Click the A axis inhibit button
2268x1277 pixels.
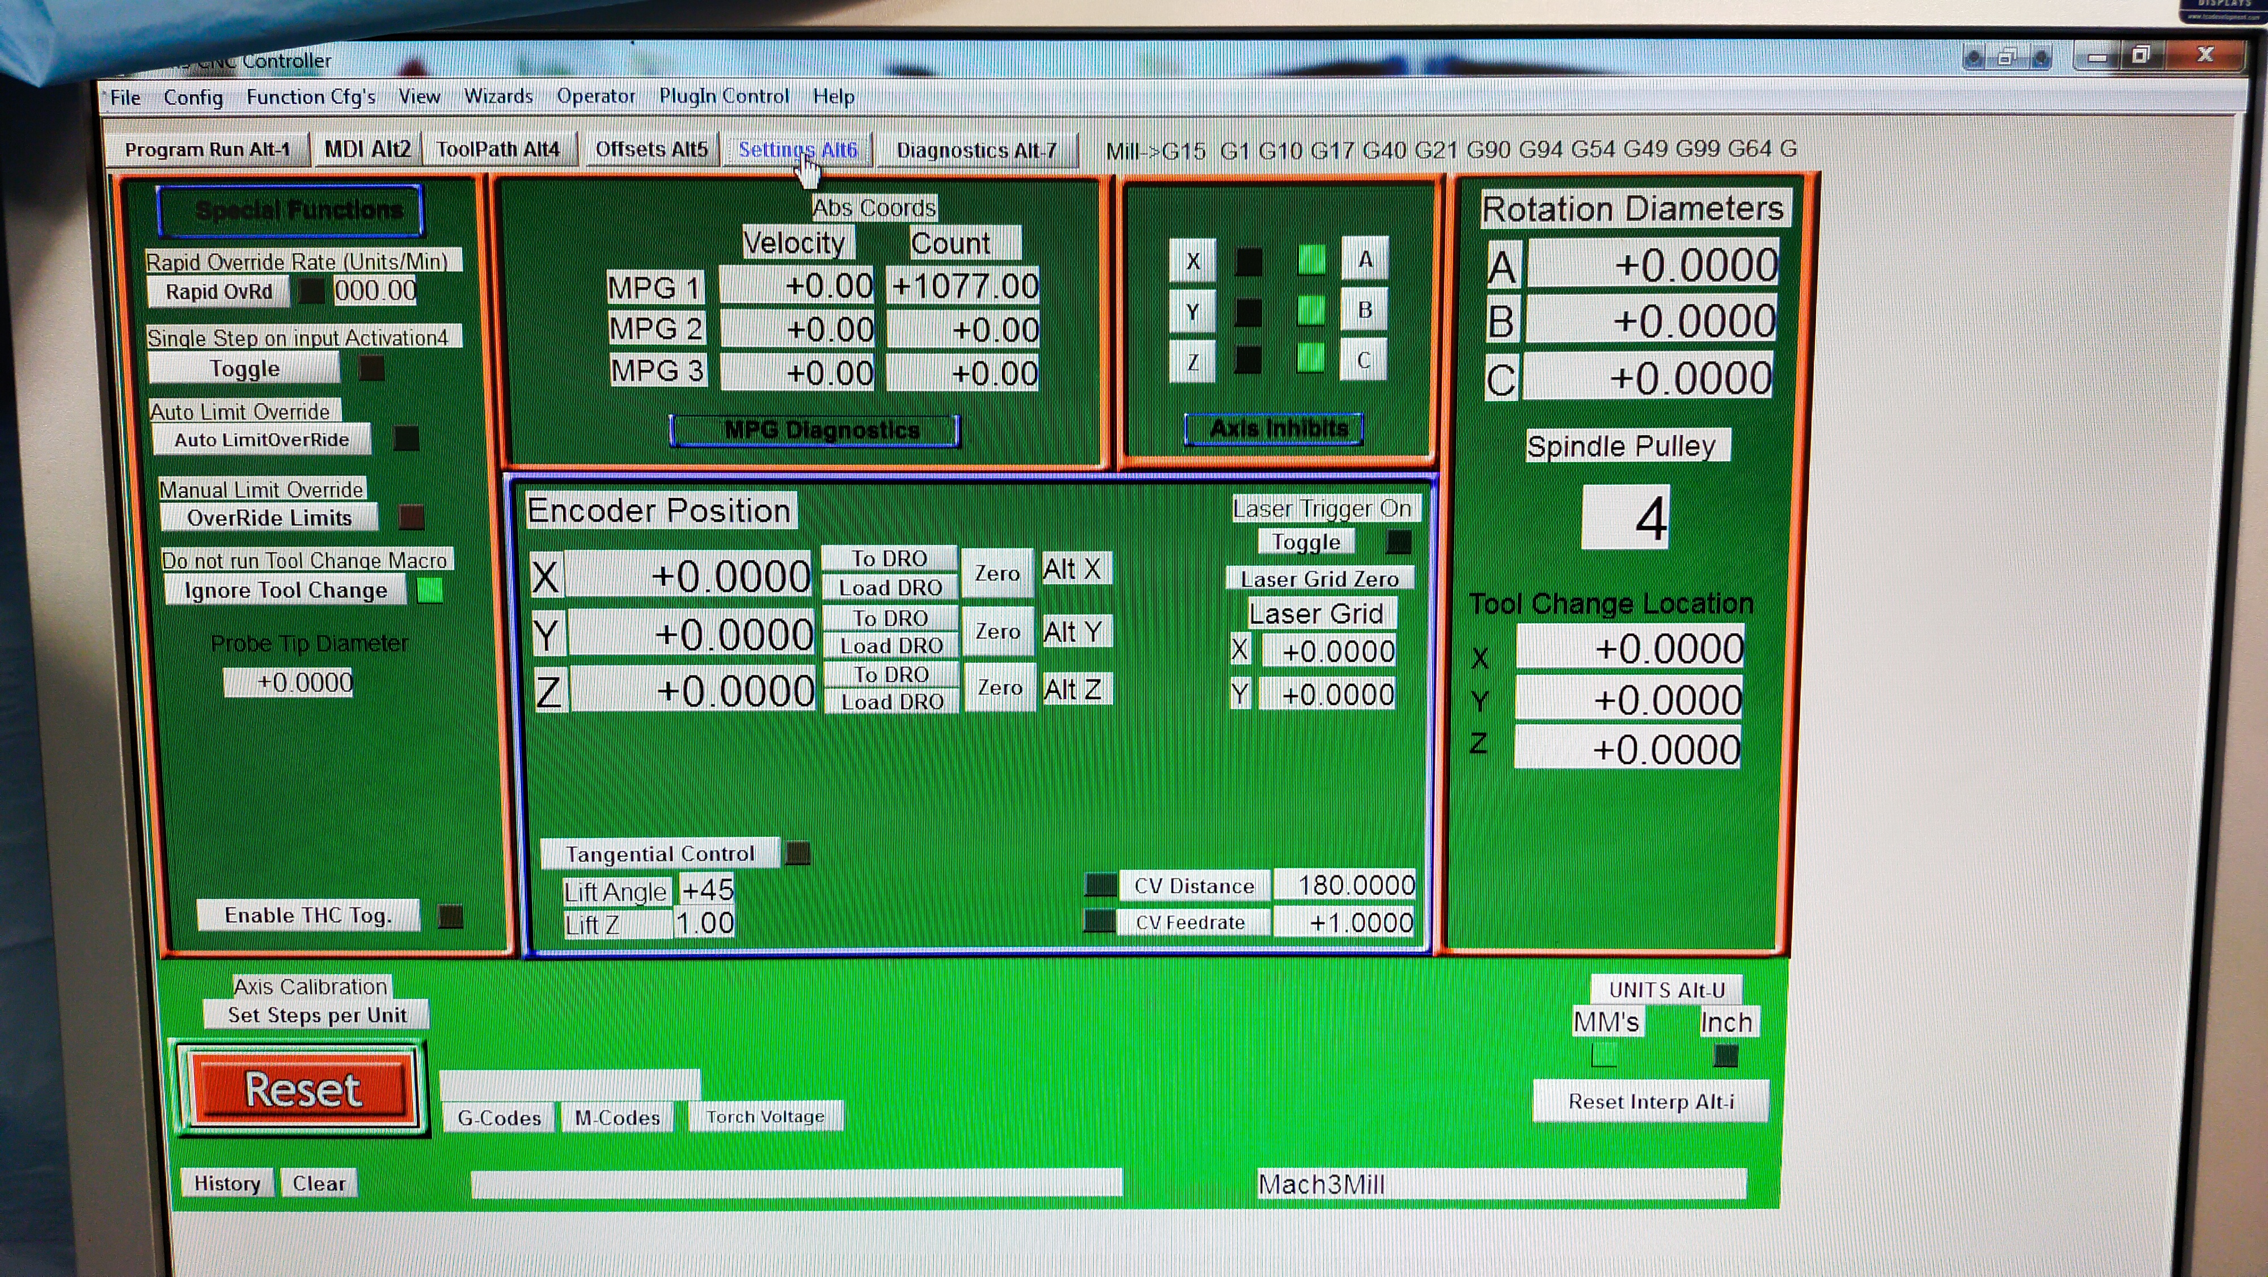[x=1365, y=259]
